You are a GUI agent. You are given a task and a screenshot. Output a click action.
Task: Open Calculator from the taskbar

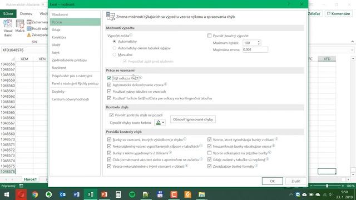tap(118, 194)
